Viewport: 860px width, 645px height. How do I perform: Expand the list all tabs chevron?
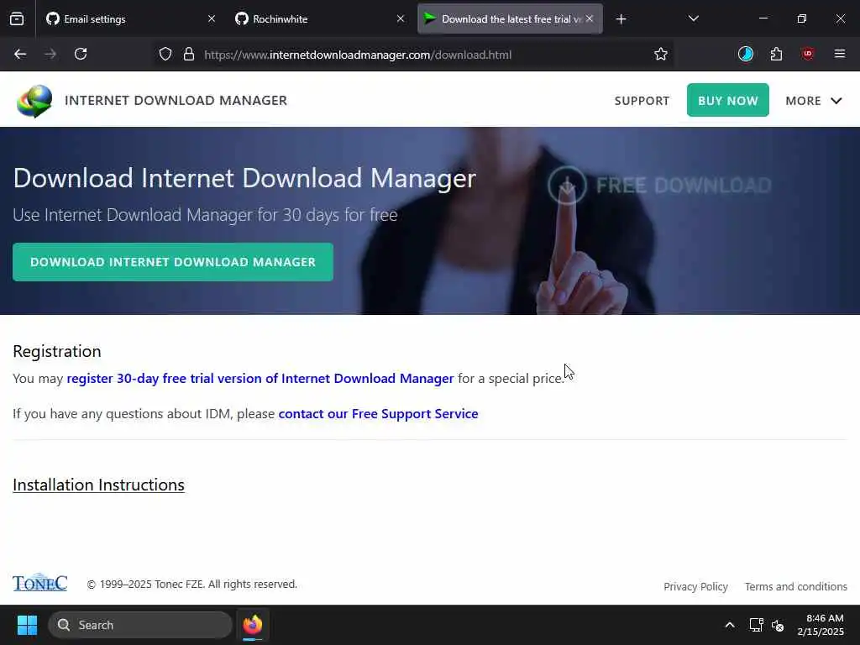[x=693, y=19]
